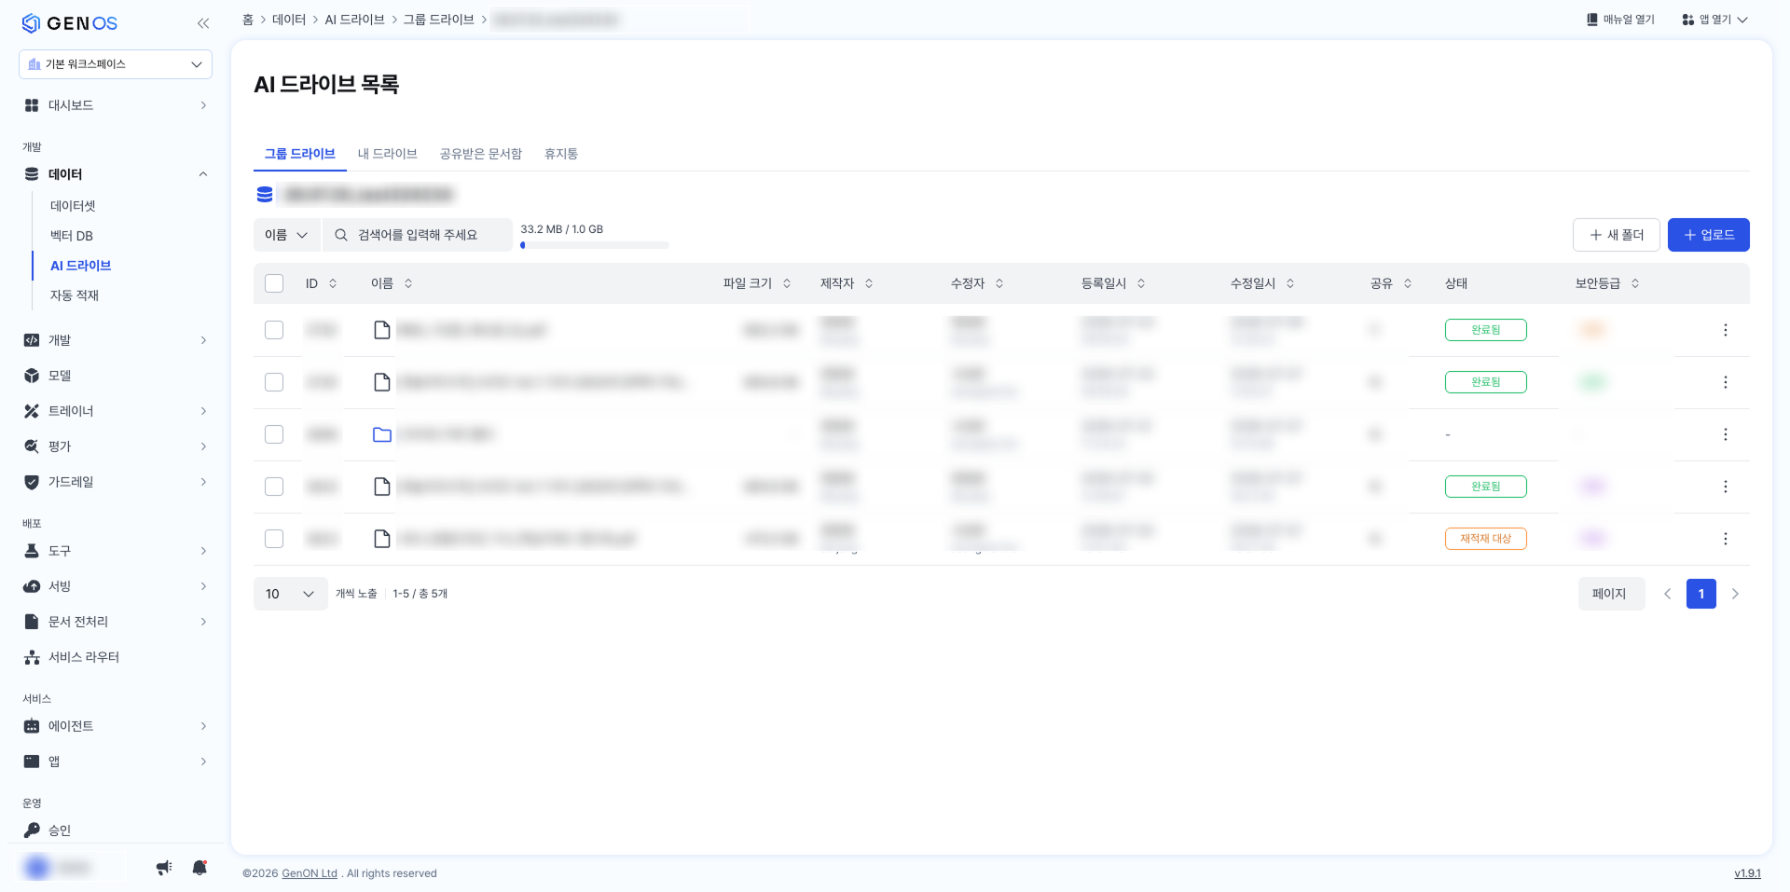Click the 트레이너 tools icon

(32, 411)
